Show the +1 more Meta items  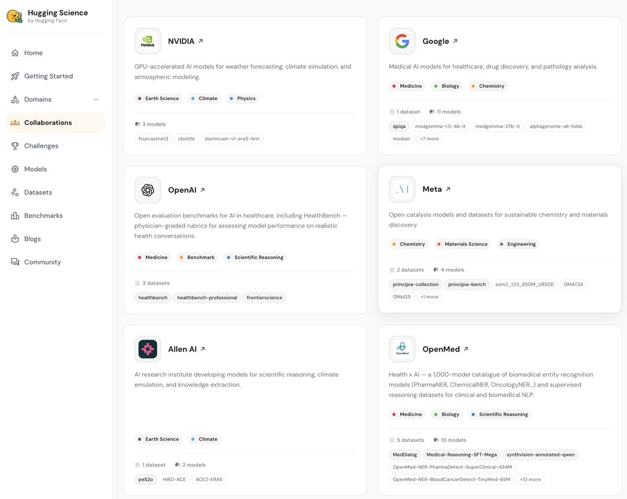[x=429, y=297]
